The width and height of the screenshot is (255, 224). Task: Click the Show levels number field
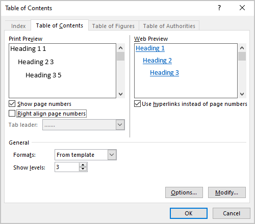pos(67,167)
